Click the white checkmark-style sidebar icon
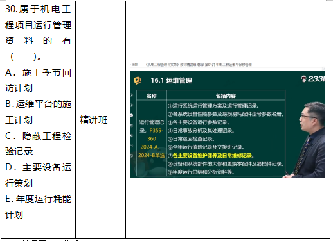Screen dimensions: 333x241 click(x=132, y=115)
